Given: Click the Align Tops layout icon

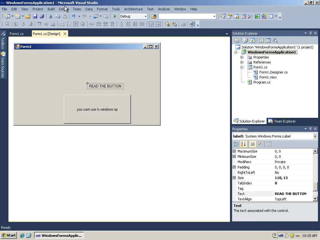Looking at the screenshot, I should pyautogui.click(x=39, y=24).
